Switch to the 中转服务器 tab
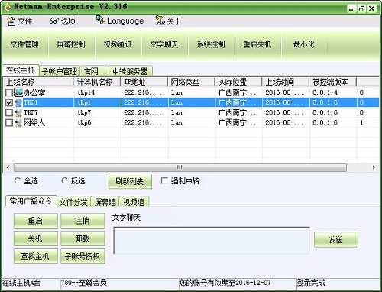The image size is (382, 292). [130, 71]
